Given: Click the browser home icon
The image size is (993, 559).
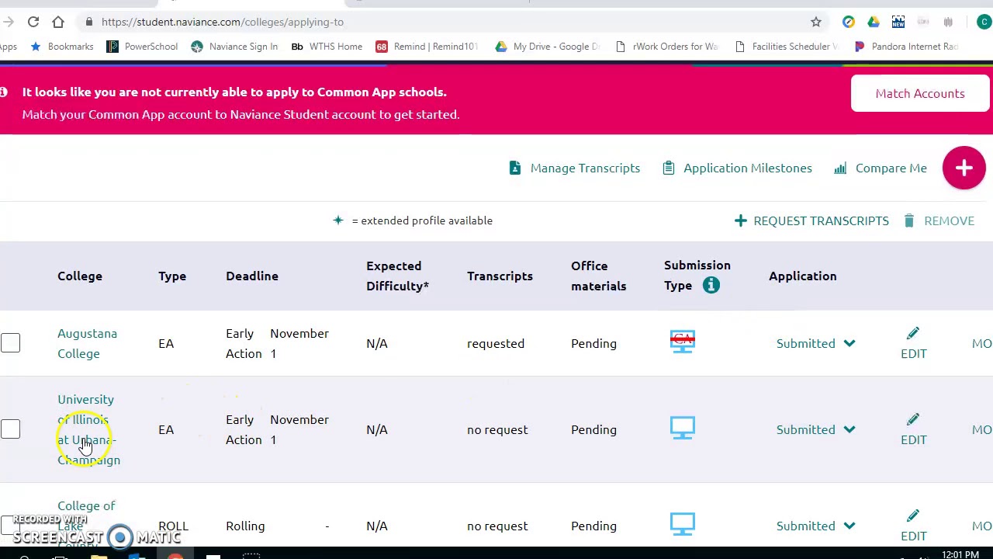Looking at the screenshot, I should [x=58, y=22].
